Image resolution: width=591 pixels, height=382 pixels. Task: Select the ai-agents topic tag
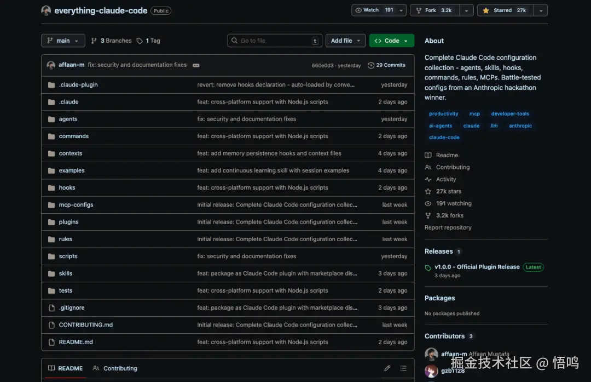pyautogui.click(x=440, y=126)
